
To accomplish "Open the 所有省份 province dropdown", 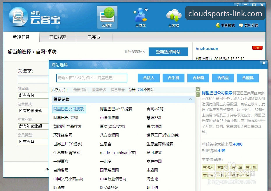I will [33, 95].
